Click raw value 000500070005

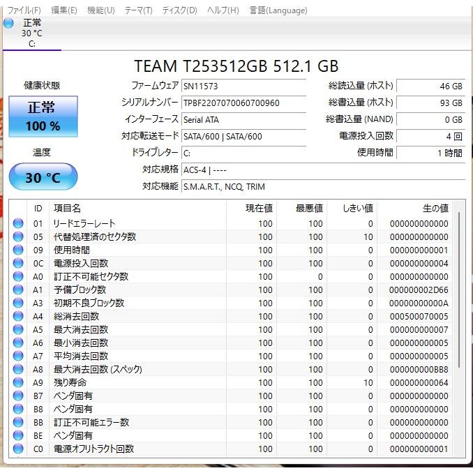pyautogui.click(x=419, y=317)
